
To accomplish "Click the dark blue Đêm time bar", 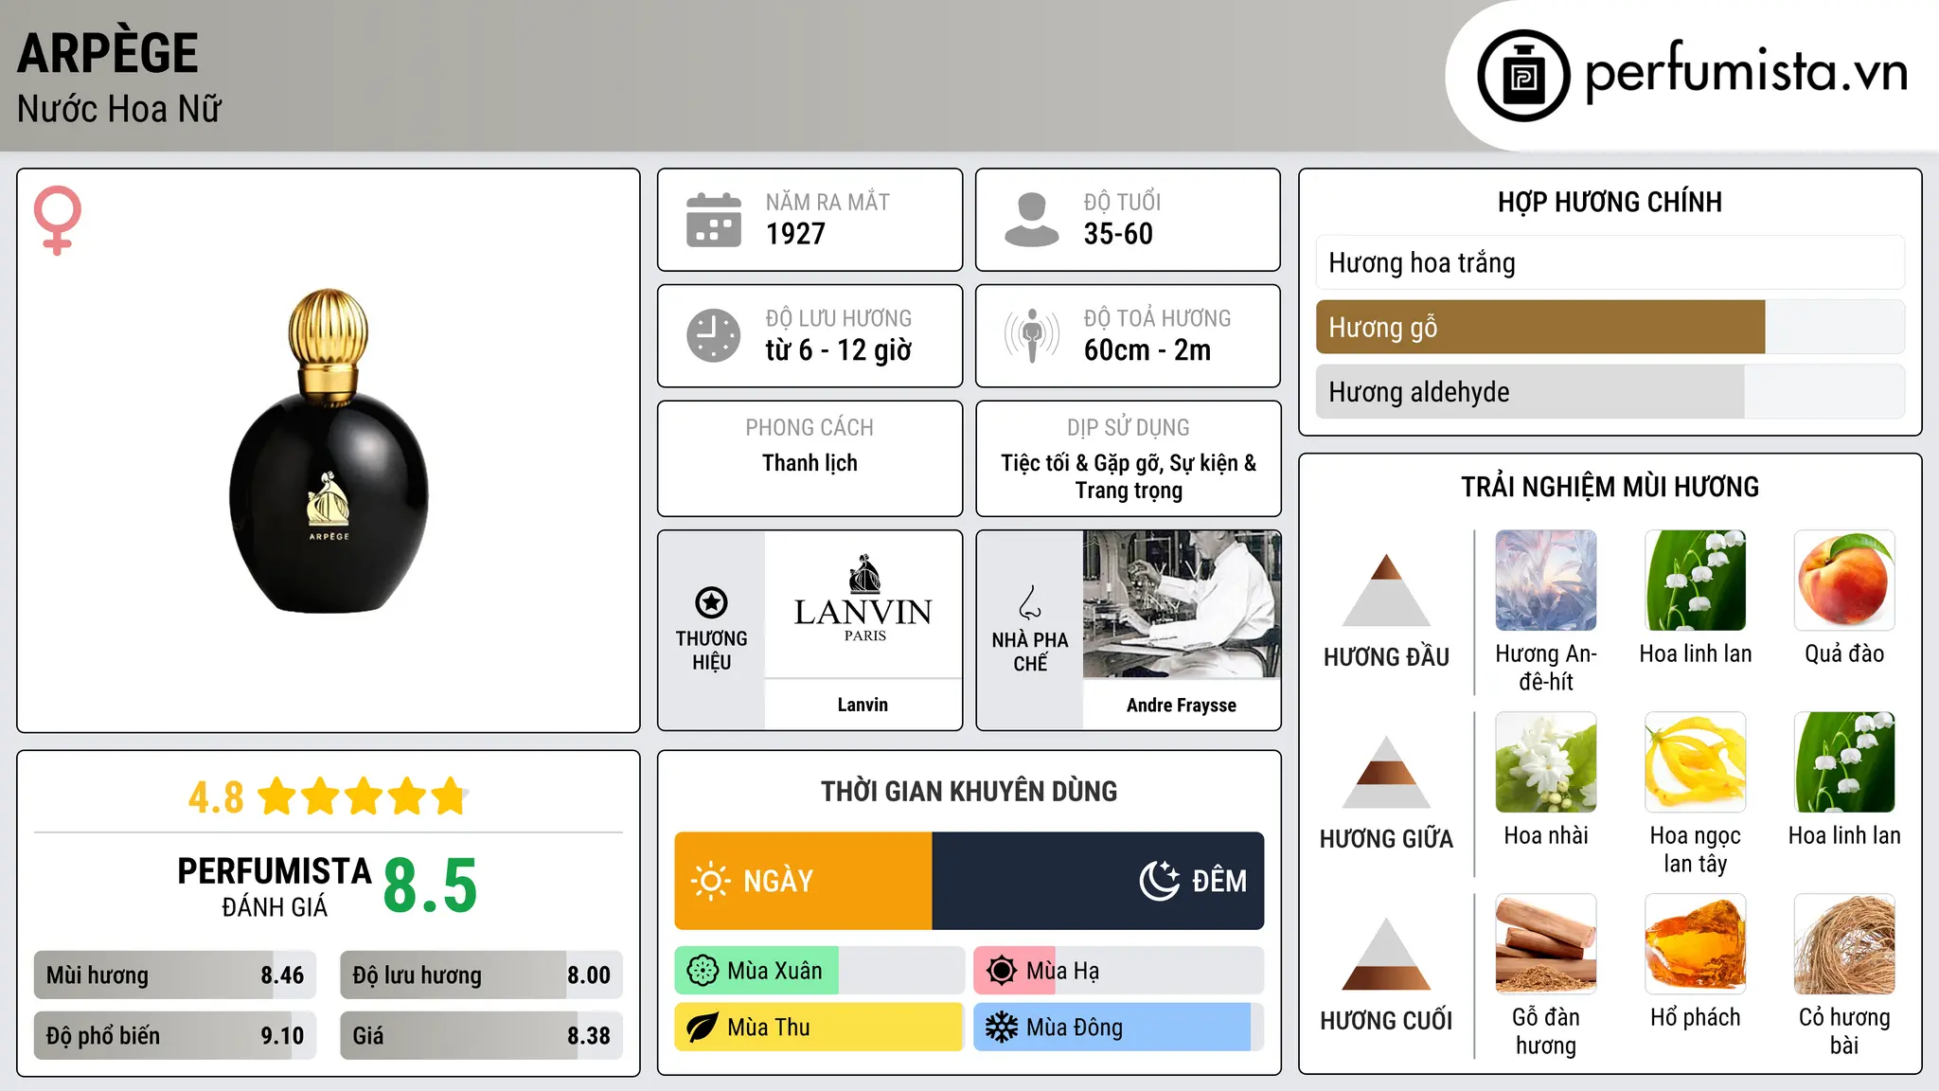I will (x=1098, y=881).
